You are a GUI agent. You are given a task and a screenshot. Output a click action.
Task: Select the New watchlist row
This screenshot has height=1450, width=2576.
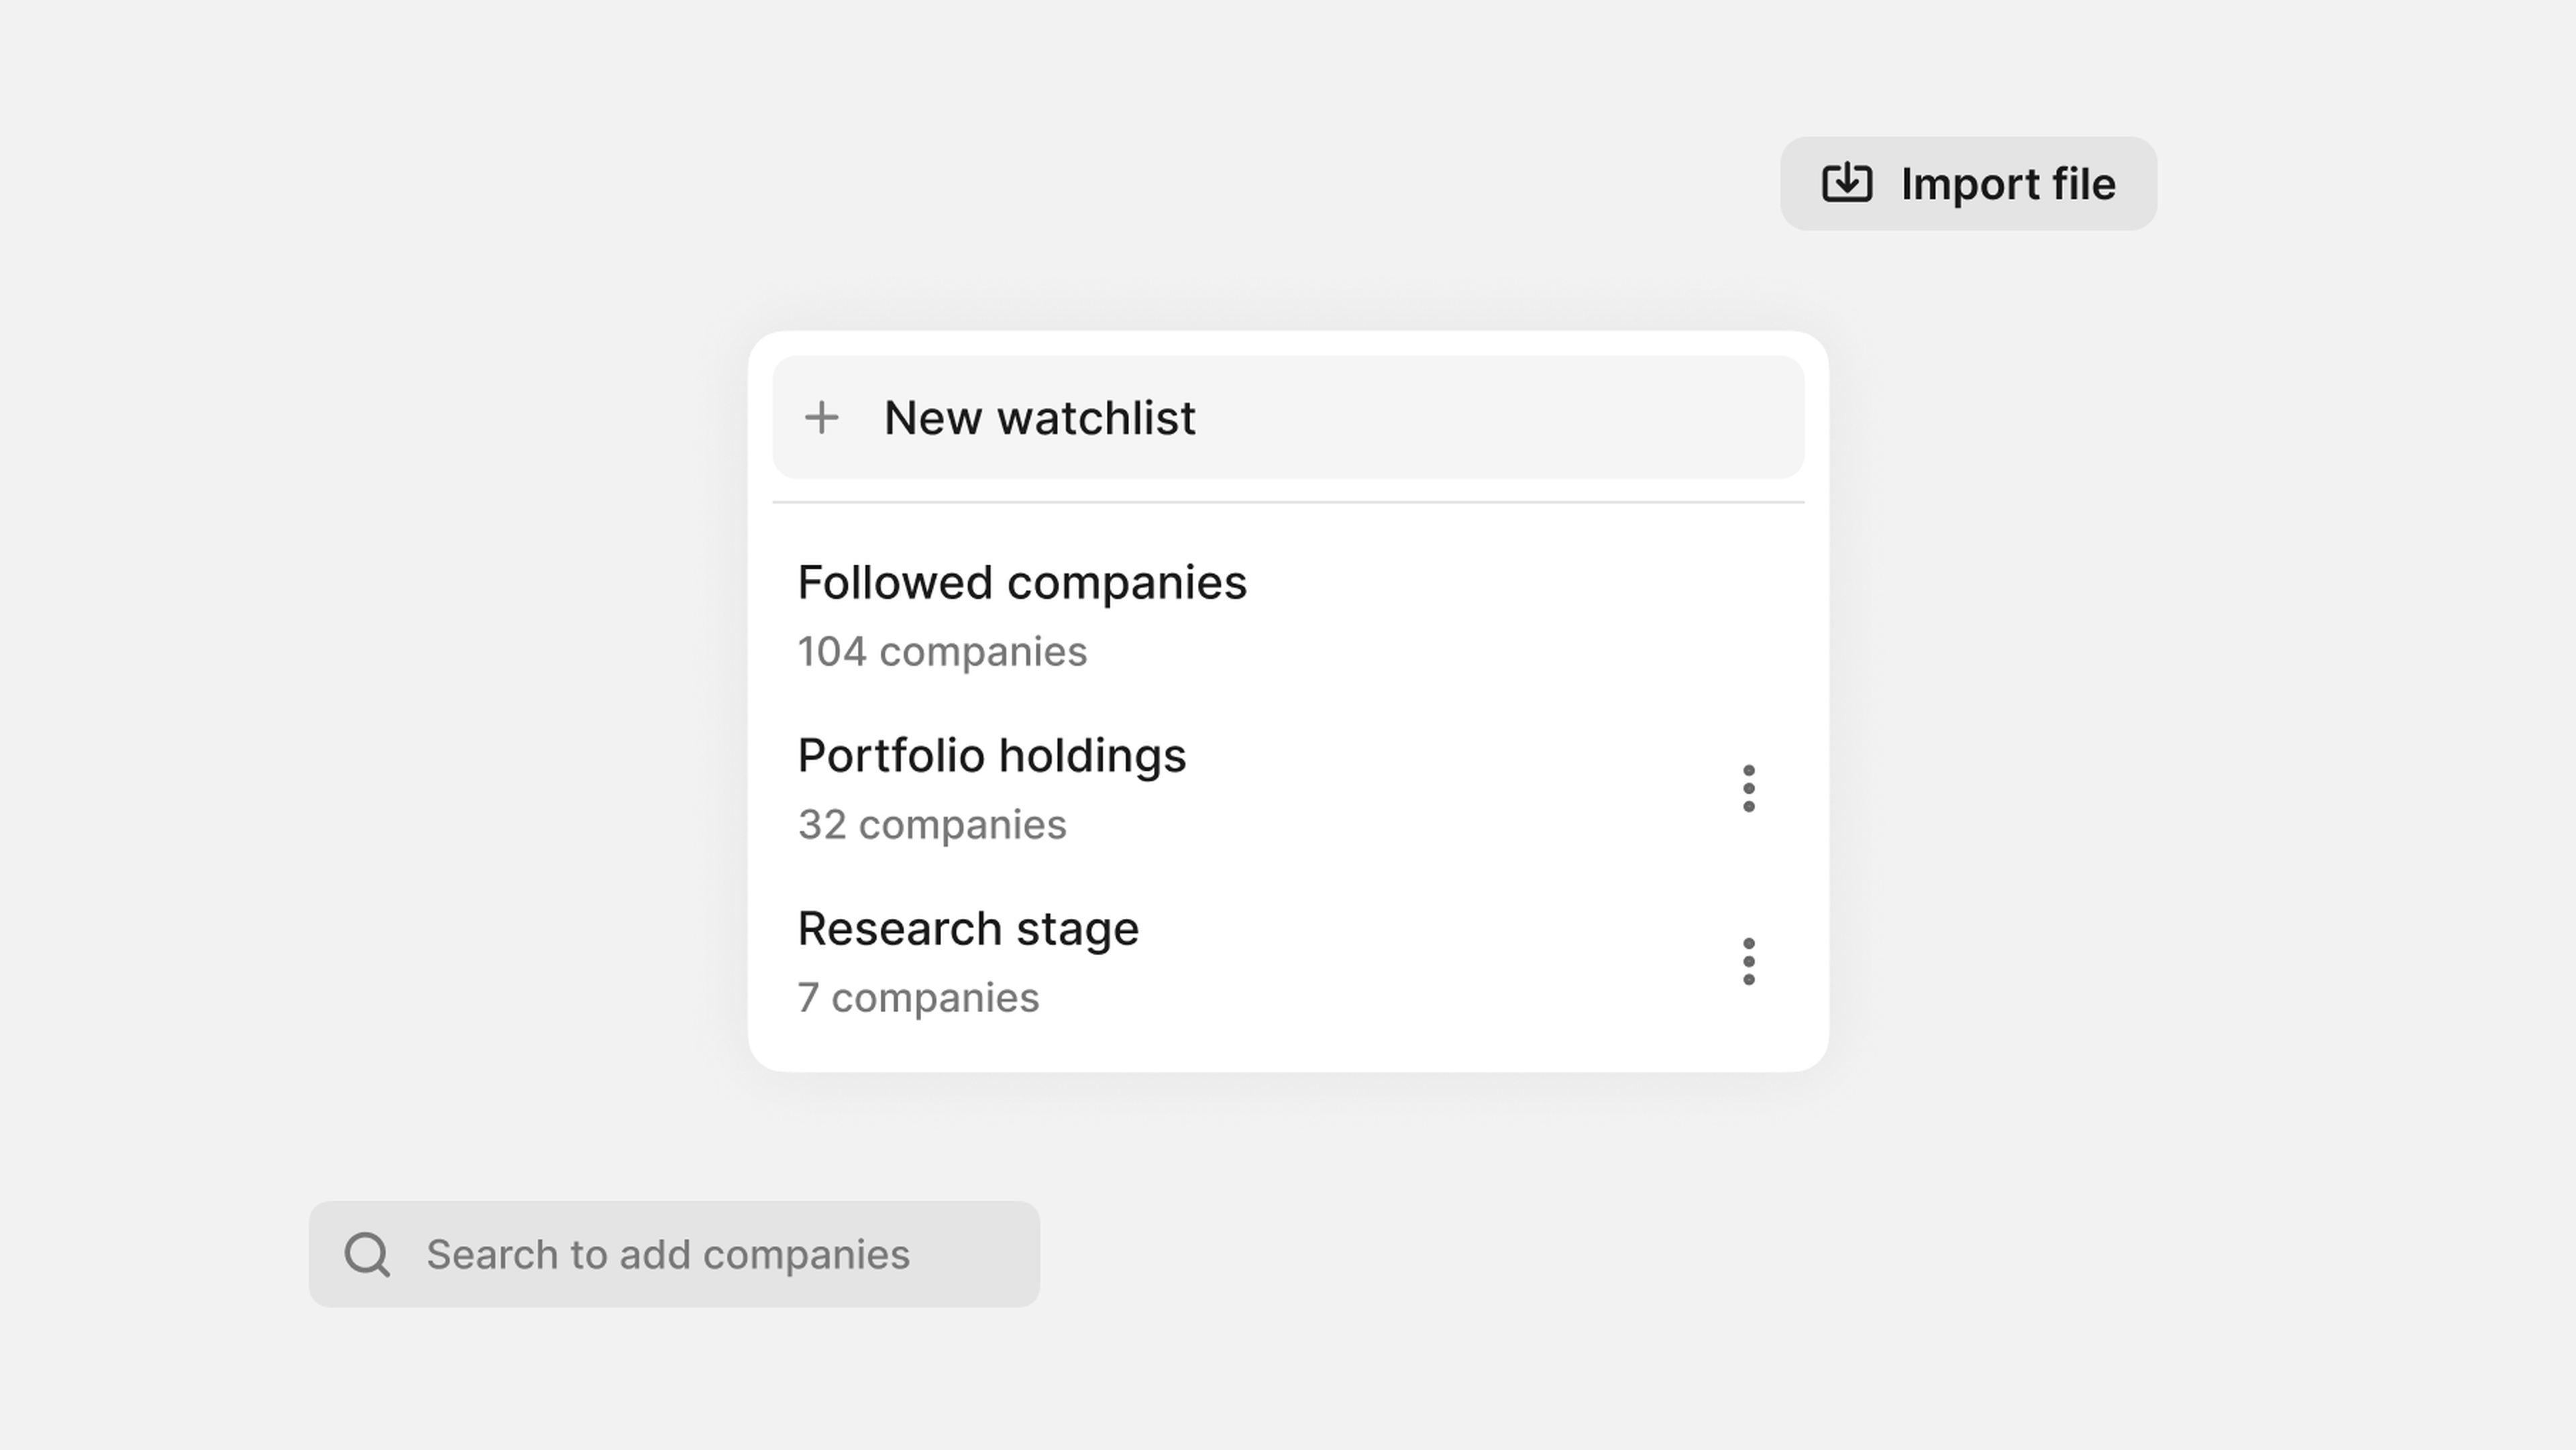(x=1286, y=418)
